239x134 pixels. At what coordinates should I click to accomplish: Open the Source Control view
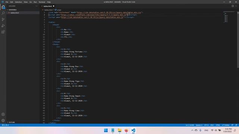(3, 19)
